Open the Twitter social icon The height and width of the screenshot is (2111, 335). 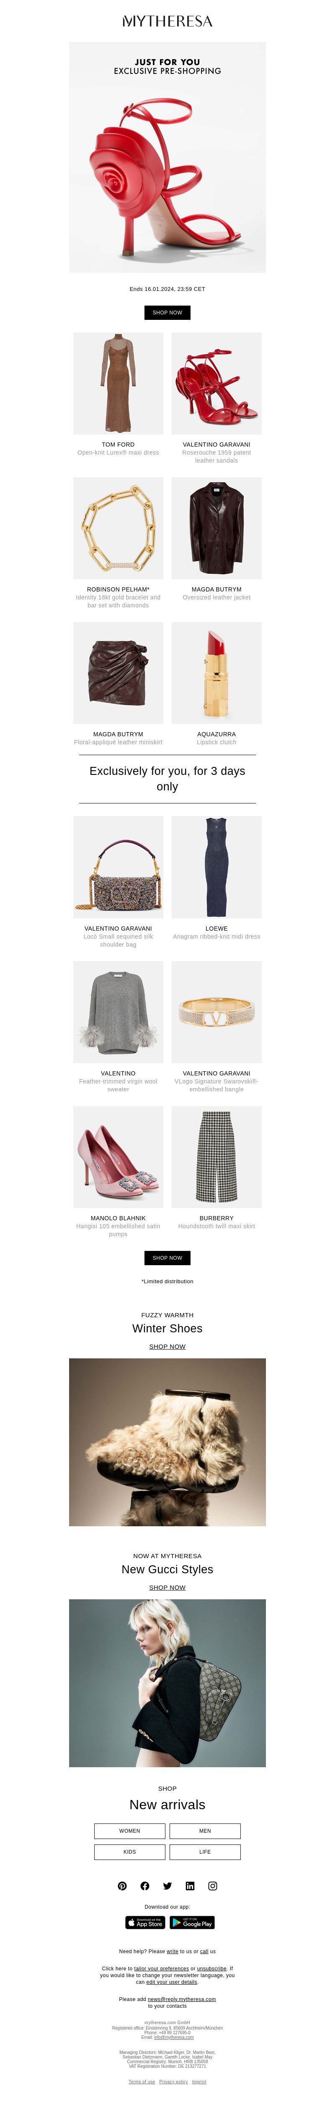coord(167,1886)
